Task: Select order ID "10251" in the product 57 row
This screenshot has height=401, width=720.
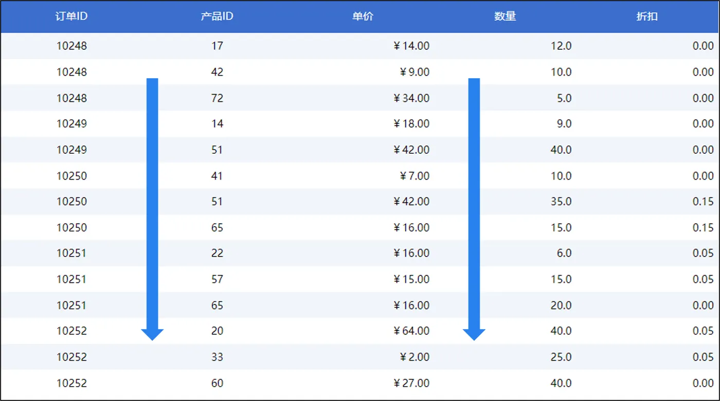Action: pos(71,279)
